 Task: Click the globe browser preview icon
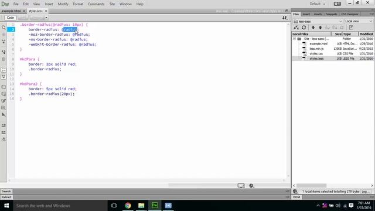click(251, 186)
